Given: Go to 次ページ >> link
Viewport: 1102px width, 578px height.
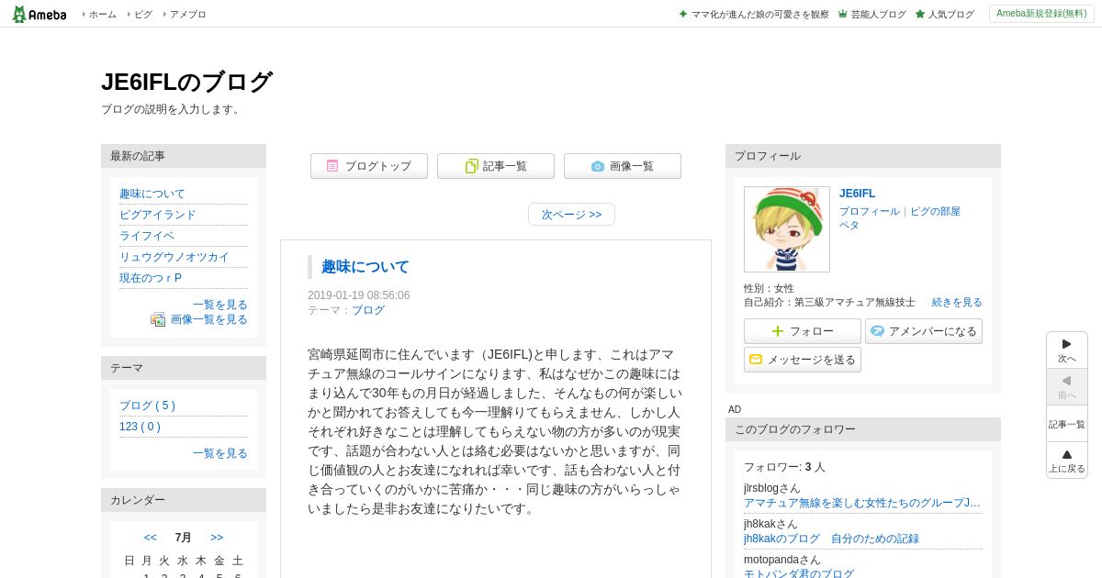Looking at the screenshot, I should (571, 215).
